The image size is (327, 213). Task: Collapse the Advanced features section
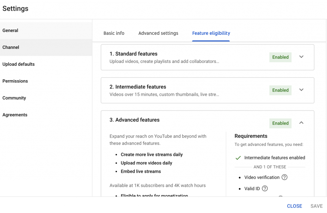(x=301, y=123)
